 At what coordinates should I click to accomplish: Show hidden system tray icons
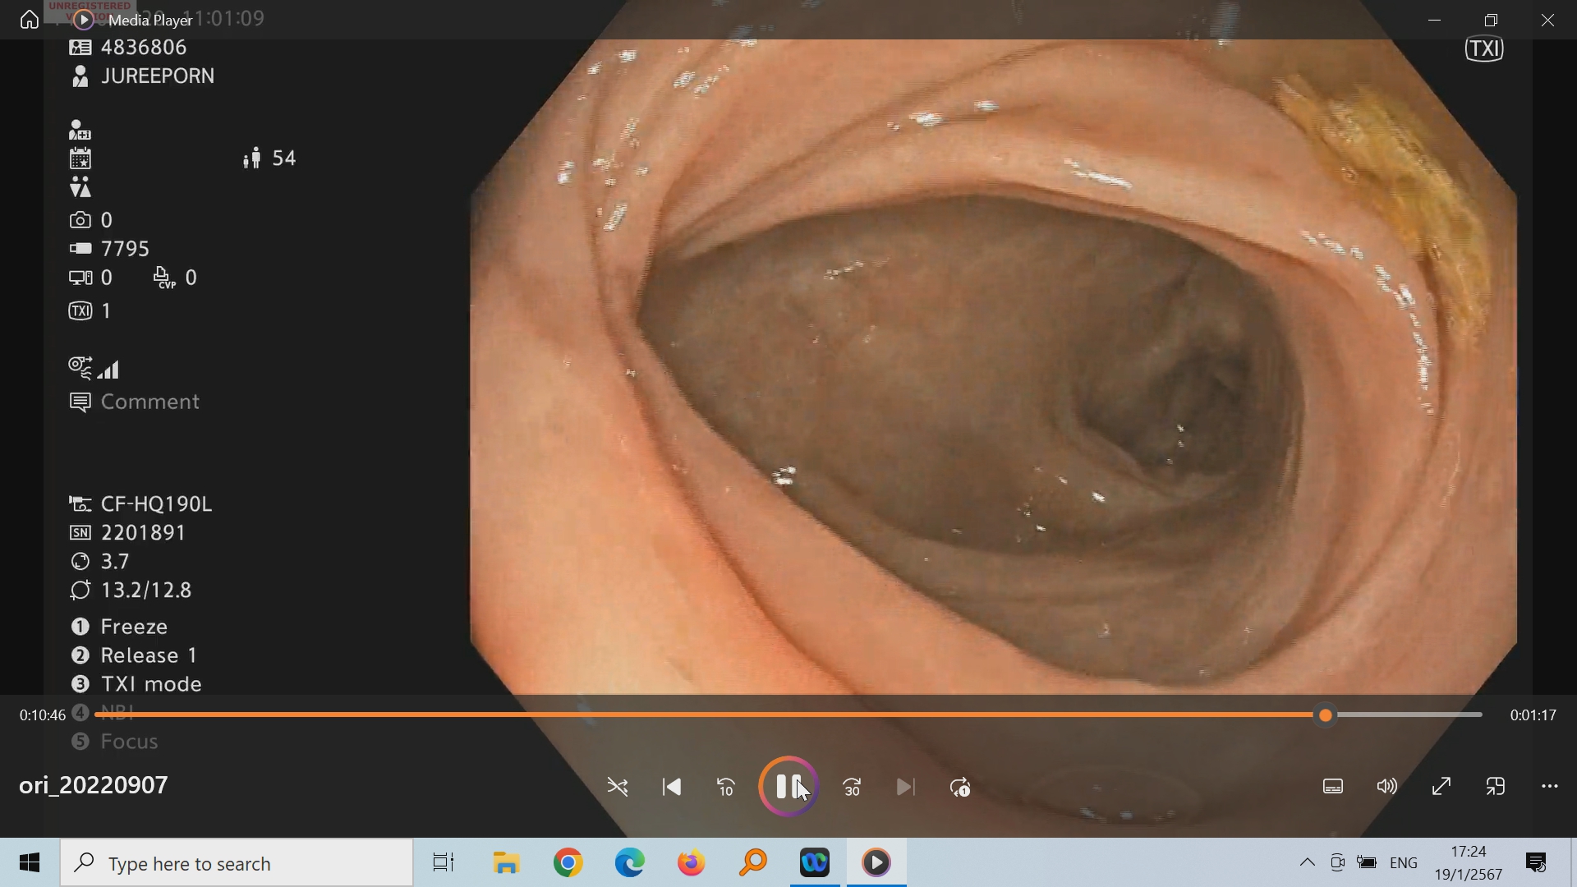tap(1307, 863)
